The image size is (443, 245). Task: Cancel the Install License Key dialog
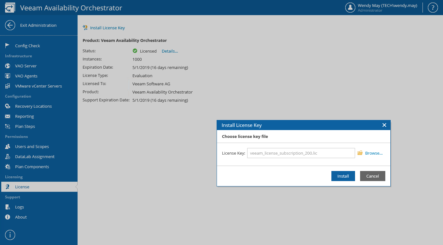point(372,176)
